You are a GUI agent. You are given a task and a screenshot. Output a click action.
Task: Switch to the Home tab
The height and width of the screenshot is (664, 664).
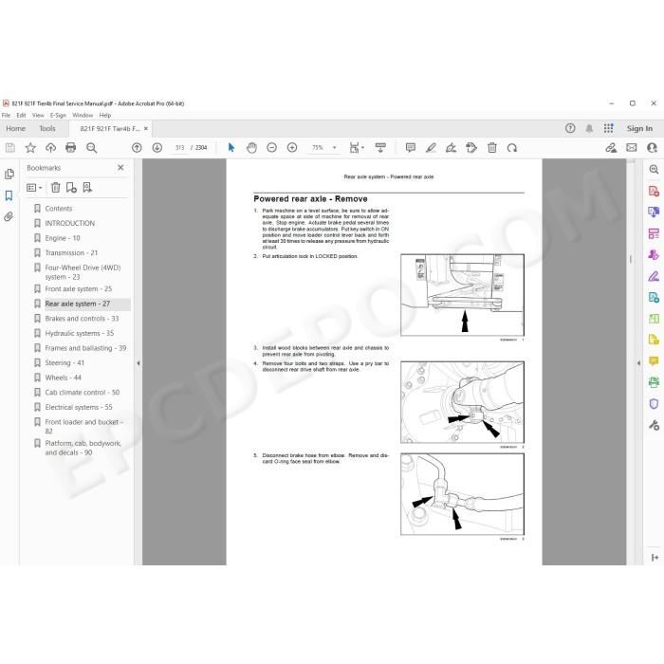(x=16, y=128)
